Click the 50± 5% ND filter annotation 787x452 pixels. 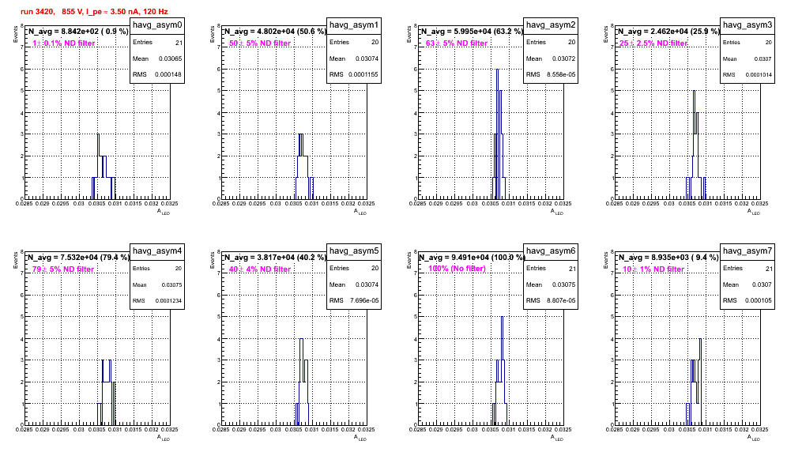260,43
